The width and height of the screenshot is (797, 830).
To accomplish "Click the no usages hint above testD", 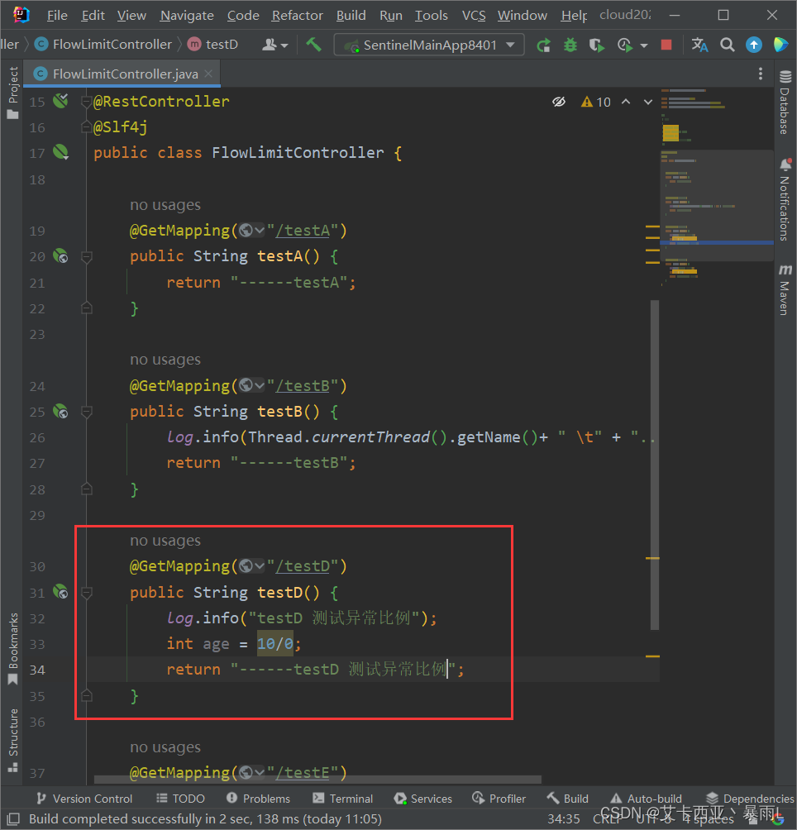I will [x=165, y=541].
